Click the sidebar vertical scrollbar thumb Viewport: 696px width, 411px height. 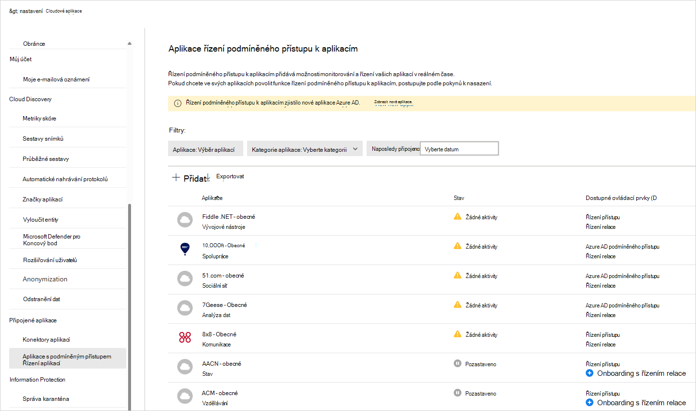coord(130,306)
